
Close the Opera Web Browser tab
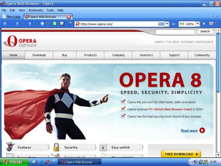pos(69,17)
